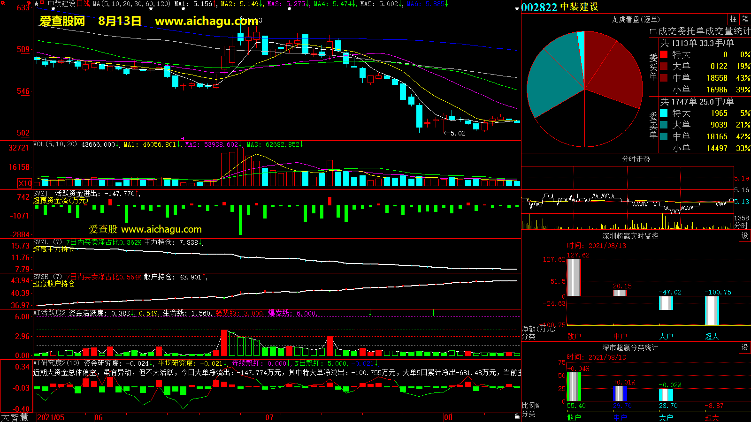751x422 pixels.
Task: Click the lock icon at chart bottom right
Action: point(517,416)
